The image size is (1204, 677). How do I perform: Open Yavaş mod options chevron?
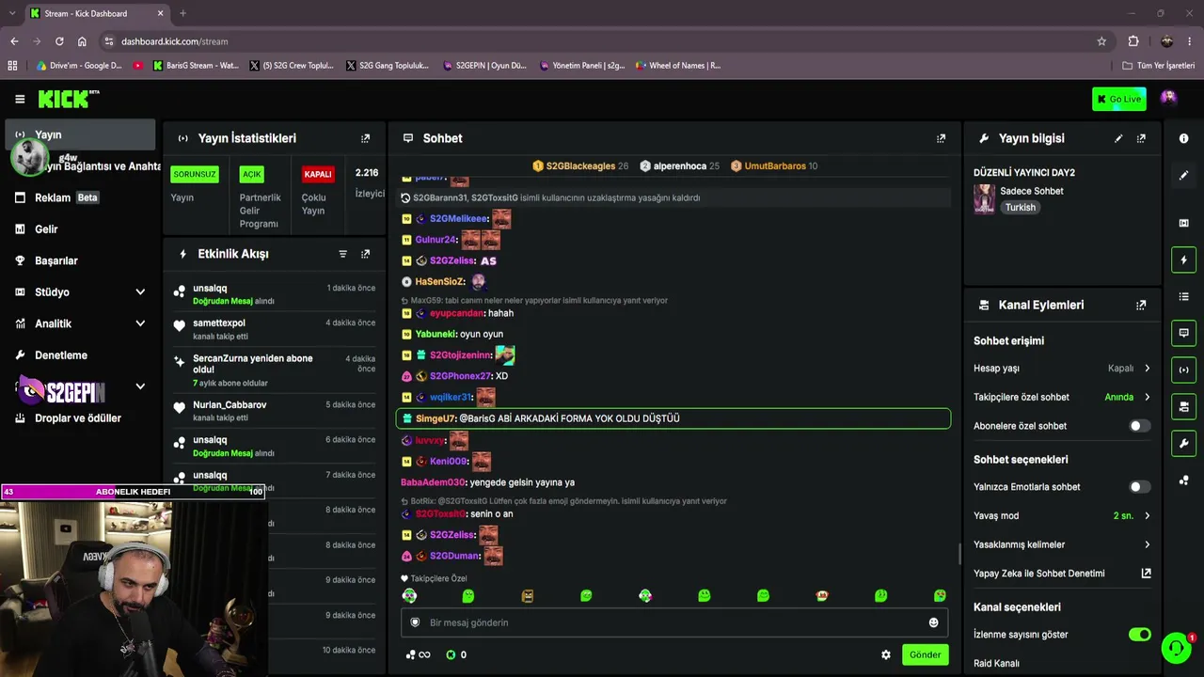coord(1147,515)
